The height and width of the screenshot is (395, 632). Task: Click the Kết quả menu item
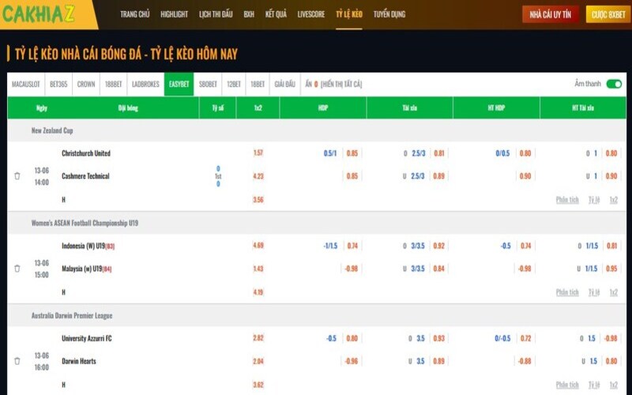click(x=276, y=14)
